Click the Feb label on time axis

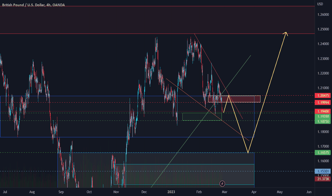(x=199, y=192)
